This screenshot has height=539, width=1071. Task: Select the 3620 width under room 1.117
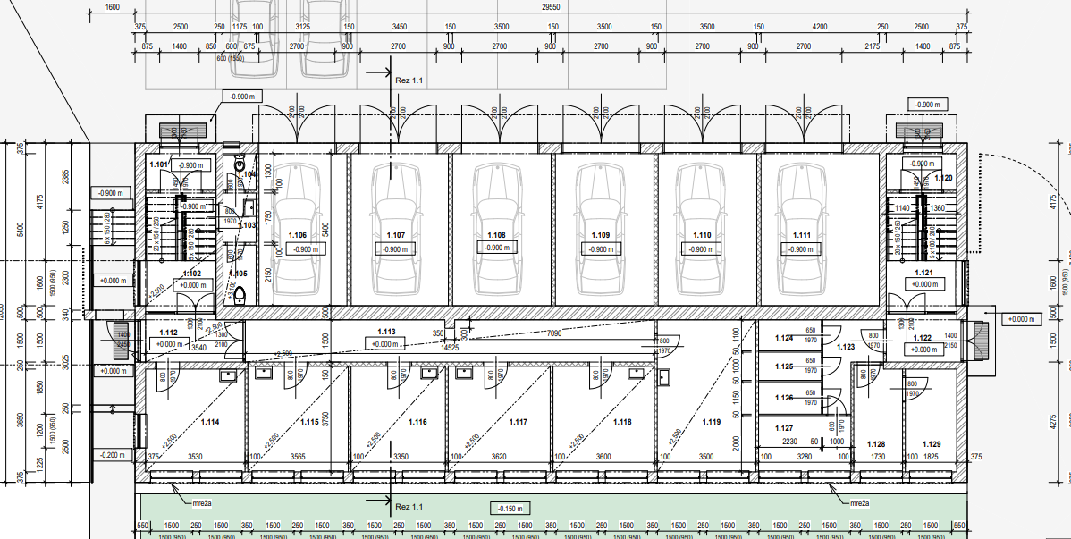pyautogui.click(x=499, y=457)
